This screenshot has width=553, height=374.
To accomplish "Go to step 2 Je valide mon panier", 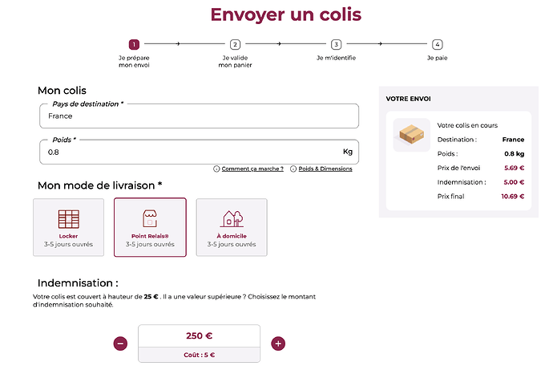I will pyautogui.click(x=235, y=45).
